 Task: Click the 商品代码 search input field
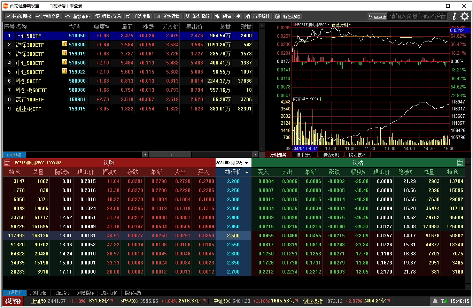tap(417, 16)
